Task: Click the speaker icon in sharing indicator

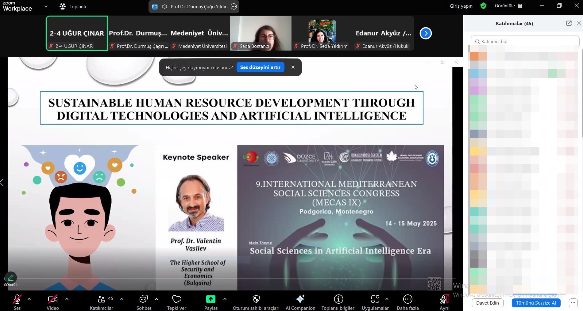Action: [x=165, y=6]
